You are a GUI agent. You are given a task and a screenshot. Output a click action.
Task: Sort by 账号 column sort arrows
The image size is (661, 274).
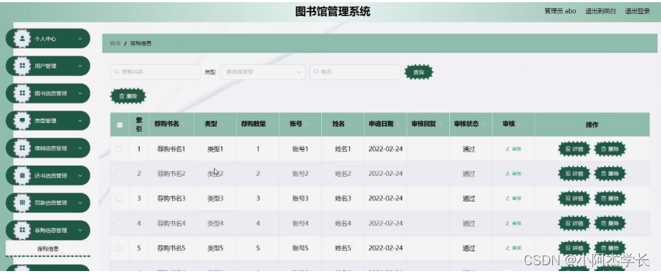(307, 125)
